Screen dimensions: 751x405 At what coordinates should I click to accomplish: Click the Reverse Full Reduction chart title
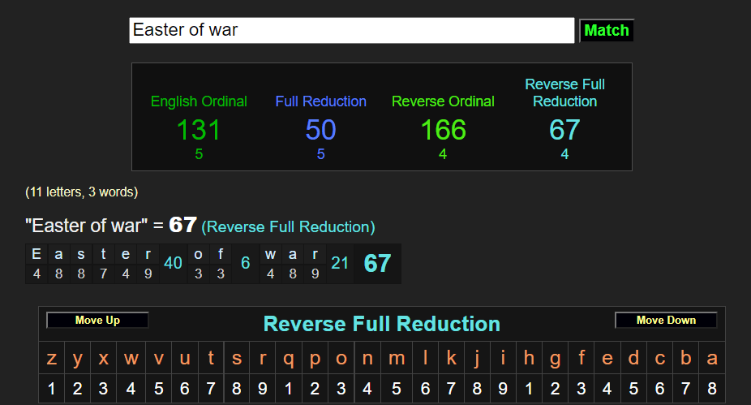pos(382,324)
